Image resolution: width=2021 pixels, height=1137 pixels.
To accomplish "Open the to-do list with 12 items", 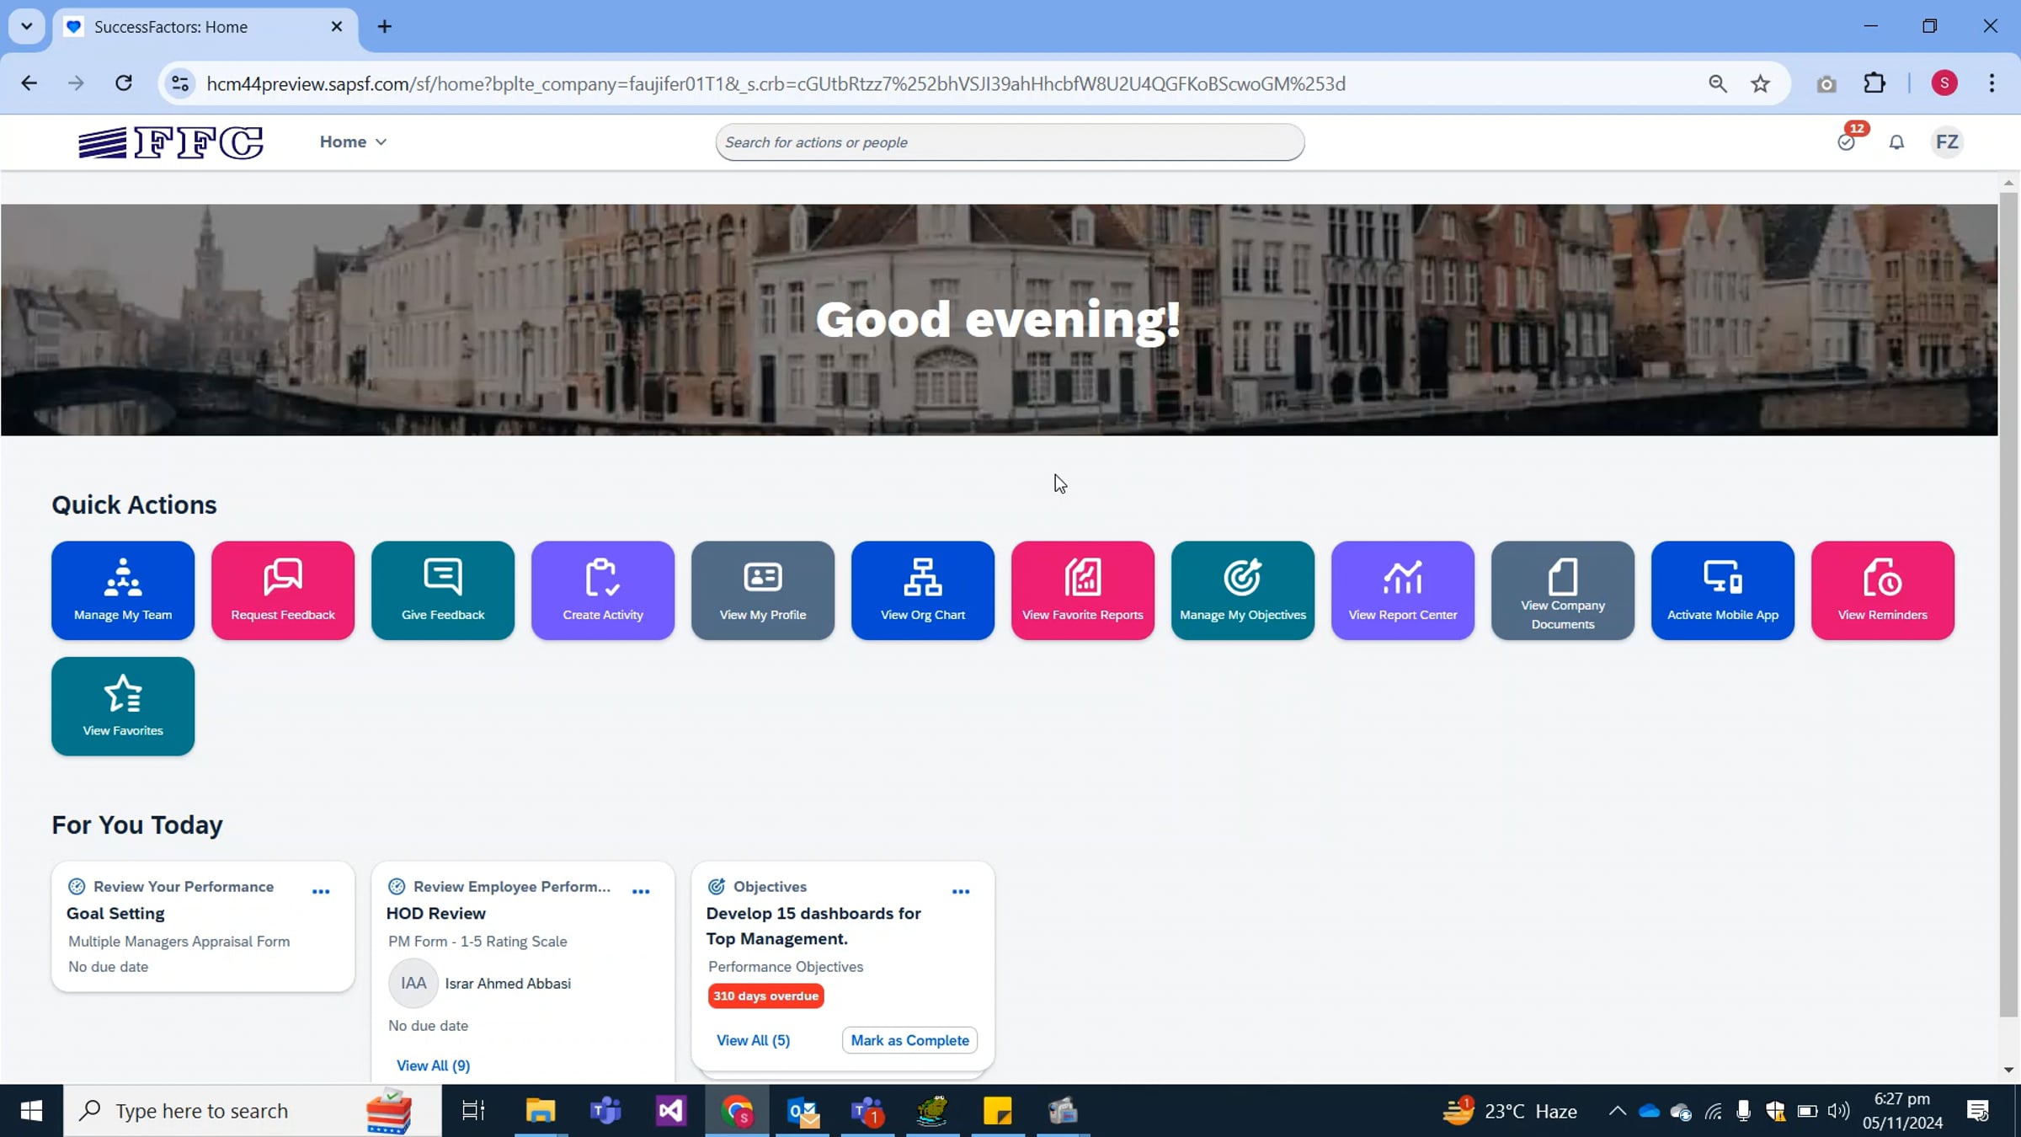I will 1848,141.
